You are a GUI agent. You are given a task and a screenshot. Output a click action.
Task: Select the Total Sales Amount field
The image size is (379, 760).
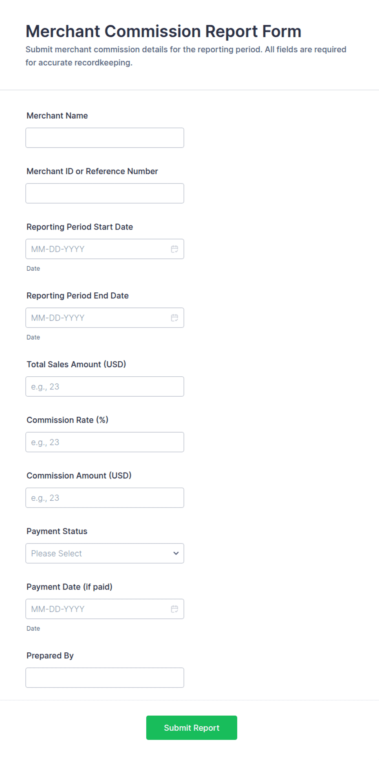(x=105, y=387)
